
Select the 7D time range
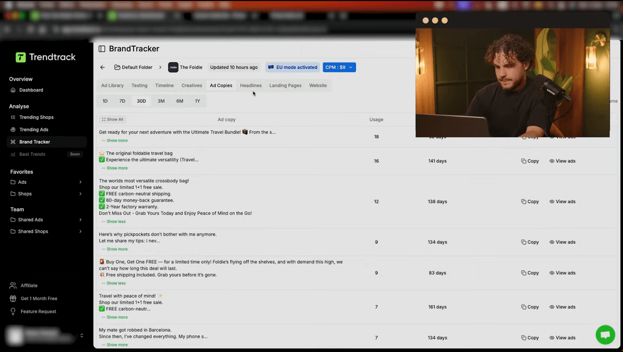point(122,101)
